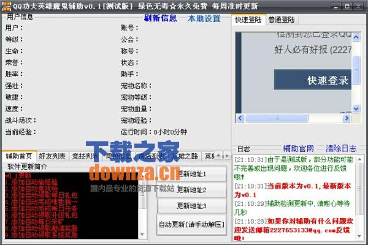Click the login panel scroll-left arrow
Image resolution: width=368 pixels, height=245 pixels.
(240, 118)
